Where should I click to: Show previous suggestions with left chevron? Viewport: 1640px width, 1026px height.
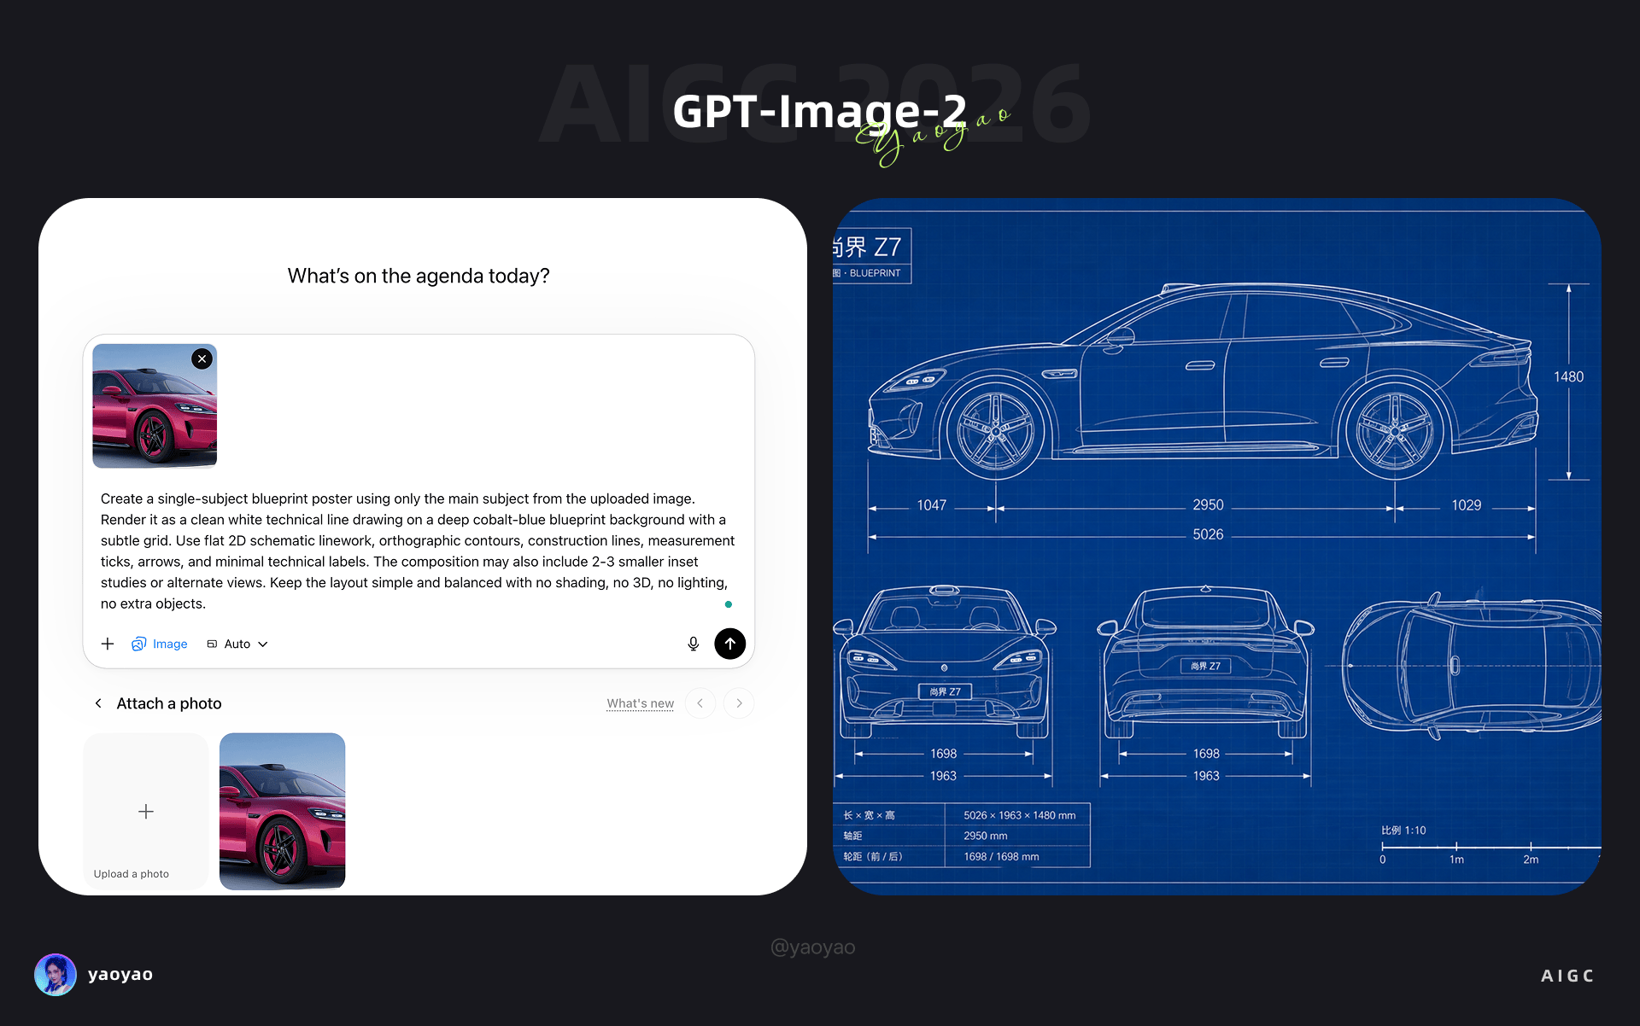(x=700, y=703)
